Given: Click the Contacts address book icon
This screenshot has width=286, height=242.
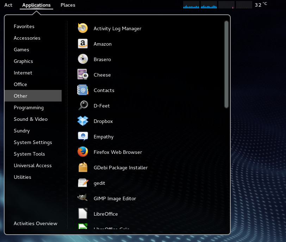Looking at the screenshot, I should (83, 90).
